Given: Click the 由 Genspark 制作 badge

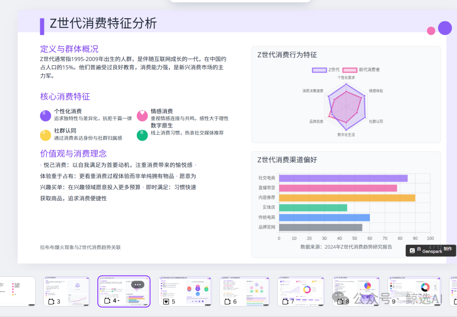Looking at the screenshot, I should click(431, 250).
